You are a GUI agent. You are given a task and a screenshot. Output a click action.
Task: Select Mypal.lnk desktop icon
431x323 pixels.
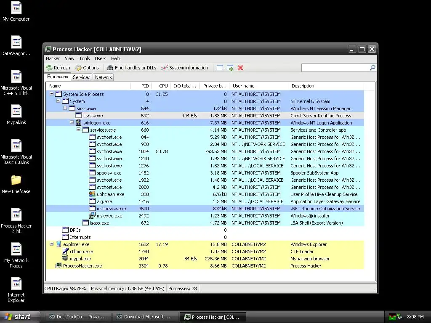point(16,114)
